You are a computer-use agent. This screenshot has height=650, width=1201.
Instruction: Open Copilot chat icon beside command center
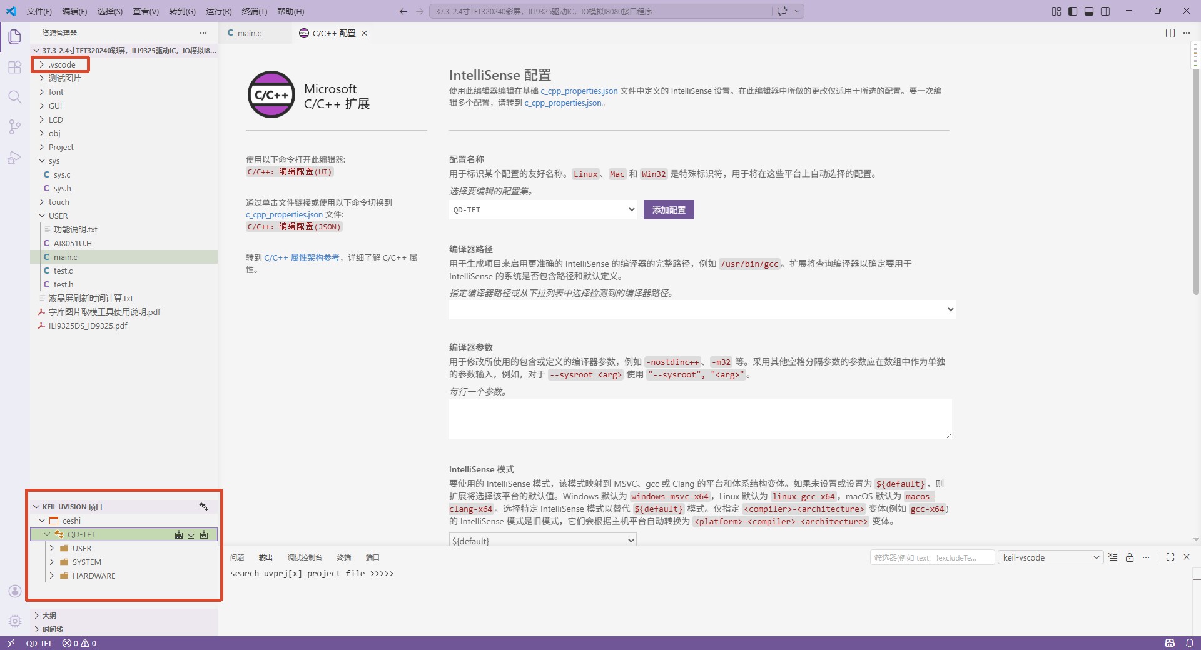782,11
